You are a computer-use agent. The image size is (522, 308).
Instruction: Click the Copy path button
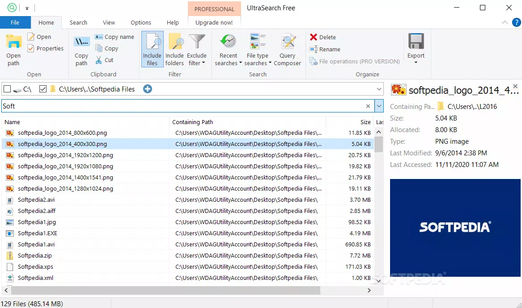81,50
